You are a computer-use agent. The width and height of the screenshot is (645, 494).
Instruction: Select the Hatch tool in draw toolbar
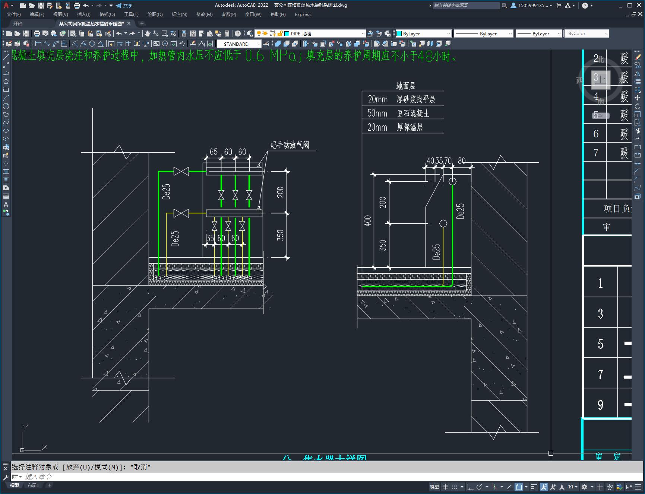click(6, 172)
